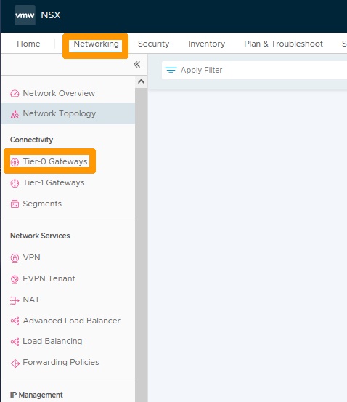Viewport: 347px width, 402px height.
Task: Click the scrollbar up arrow
Action: (141, 81)
